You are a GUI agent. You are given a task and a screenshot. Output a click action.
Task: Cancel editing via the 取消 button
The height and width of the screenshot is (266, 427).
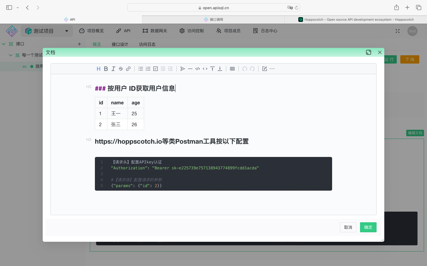(348, 227)
